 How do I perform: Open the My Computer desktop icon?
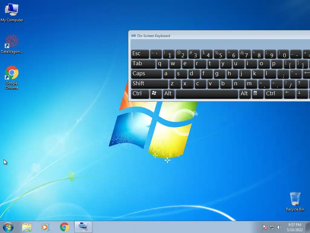click(12, 12)
